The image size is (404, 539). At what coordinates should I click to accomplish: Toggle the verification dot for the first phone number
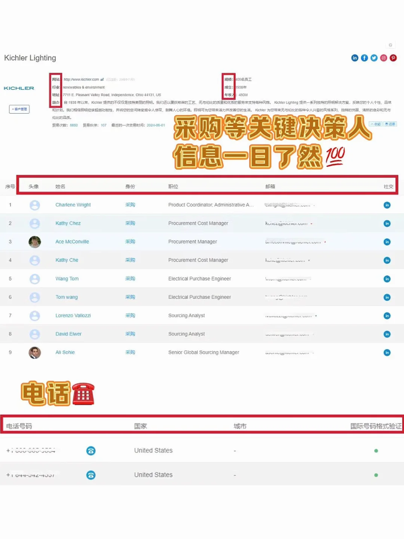coord(376,451)
